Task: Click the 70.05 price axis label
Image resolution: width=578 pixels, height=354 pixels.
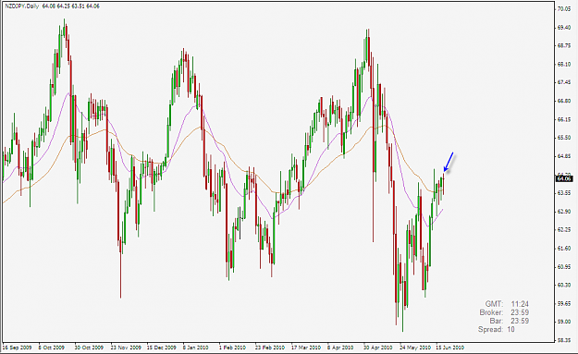Action: 564,9
